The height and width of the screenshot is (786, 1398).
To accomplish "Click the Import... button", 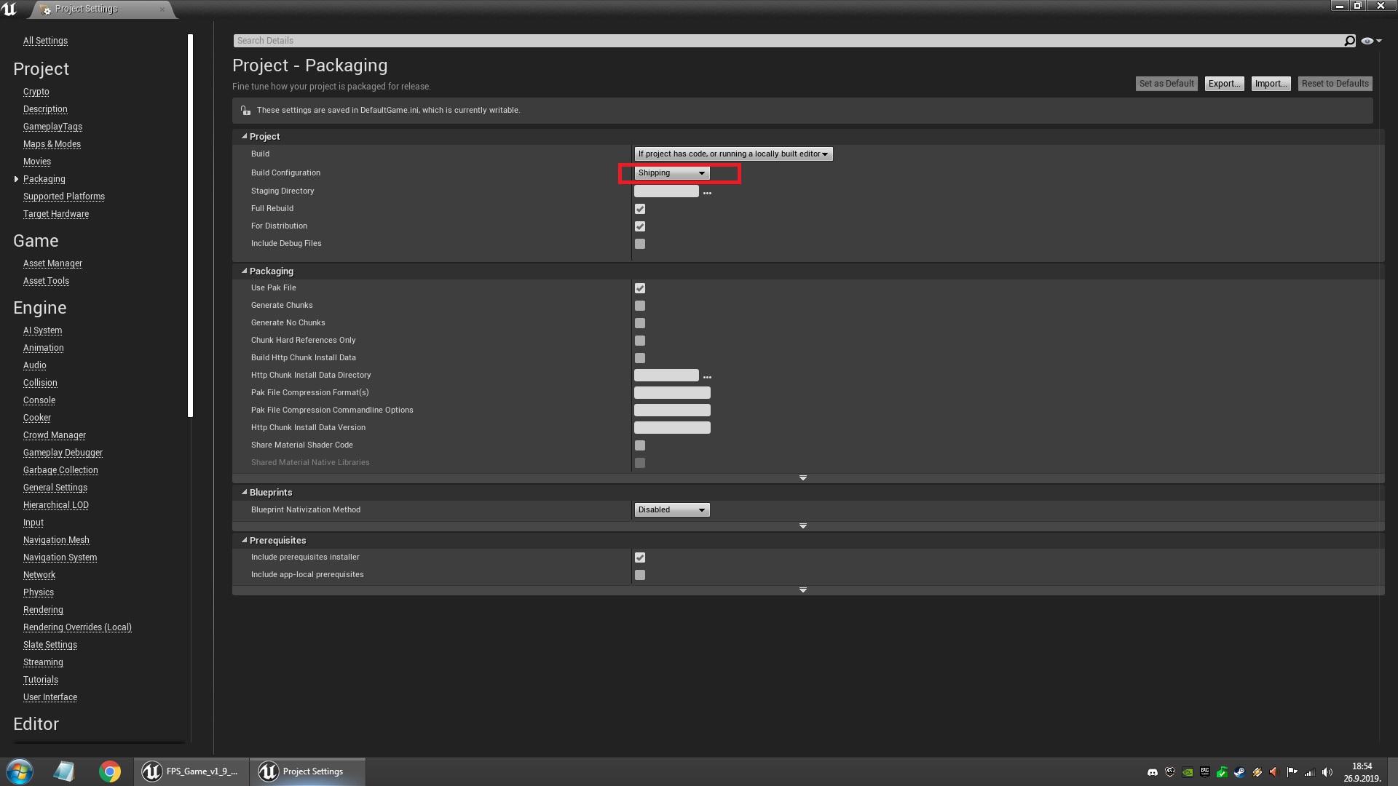I will (1271, 84).
